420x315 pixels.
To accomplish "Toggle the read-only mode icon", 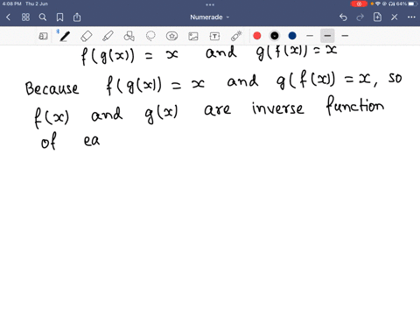I will [43, 36].
